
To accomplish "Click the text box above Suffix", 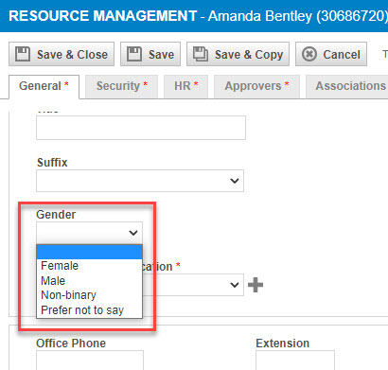I will coord(141,128).
